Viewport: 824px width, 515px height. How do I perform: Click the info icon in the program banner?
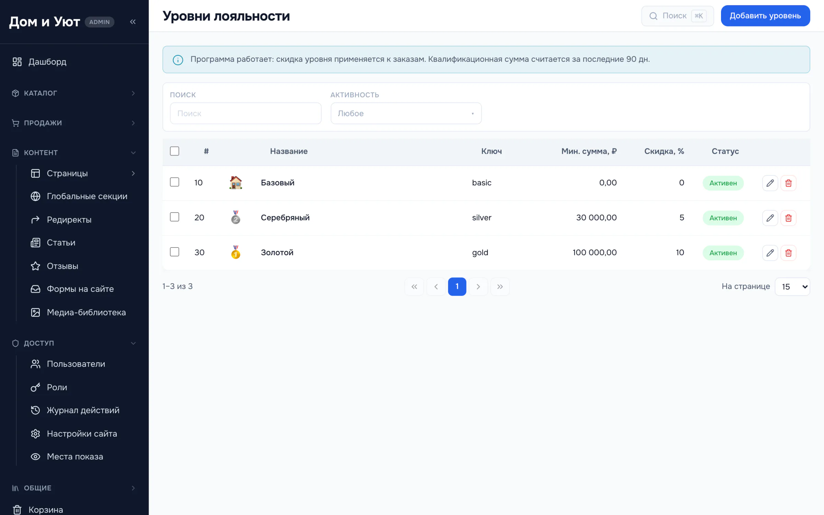coord(178,60)
